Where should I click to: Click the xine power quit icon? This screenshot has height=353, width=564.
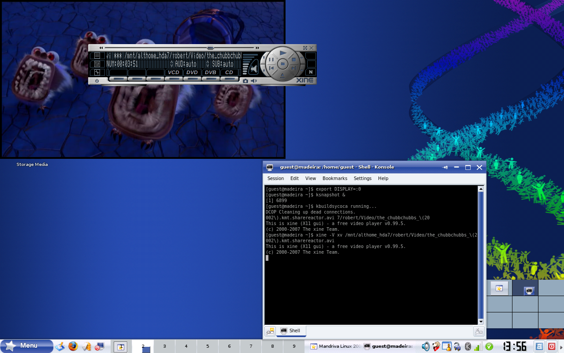pyautogui.click(x=97, y=81)
